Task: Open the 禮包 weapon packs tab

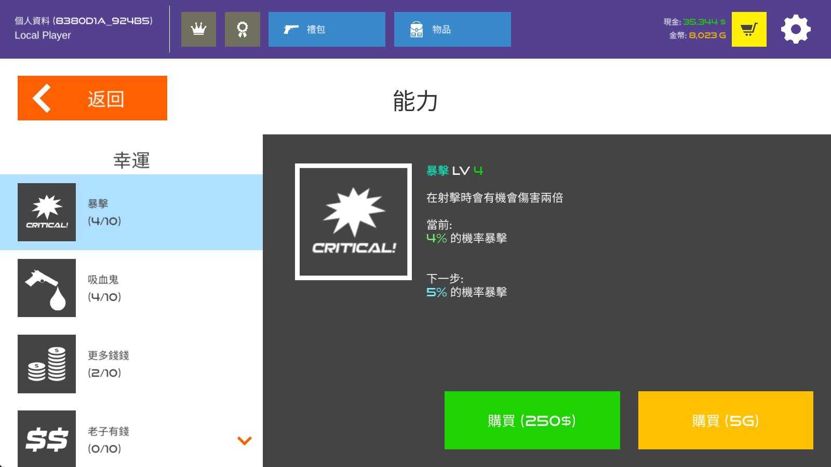Action: (327, 30)
